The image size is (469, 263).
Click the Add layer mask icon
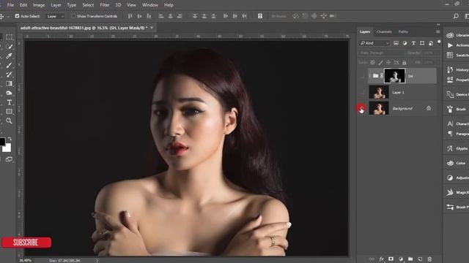point(391,259)
